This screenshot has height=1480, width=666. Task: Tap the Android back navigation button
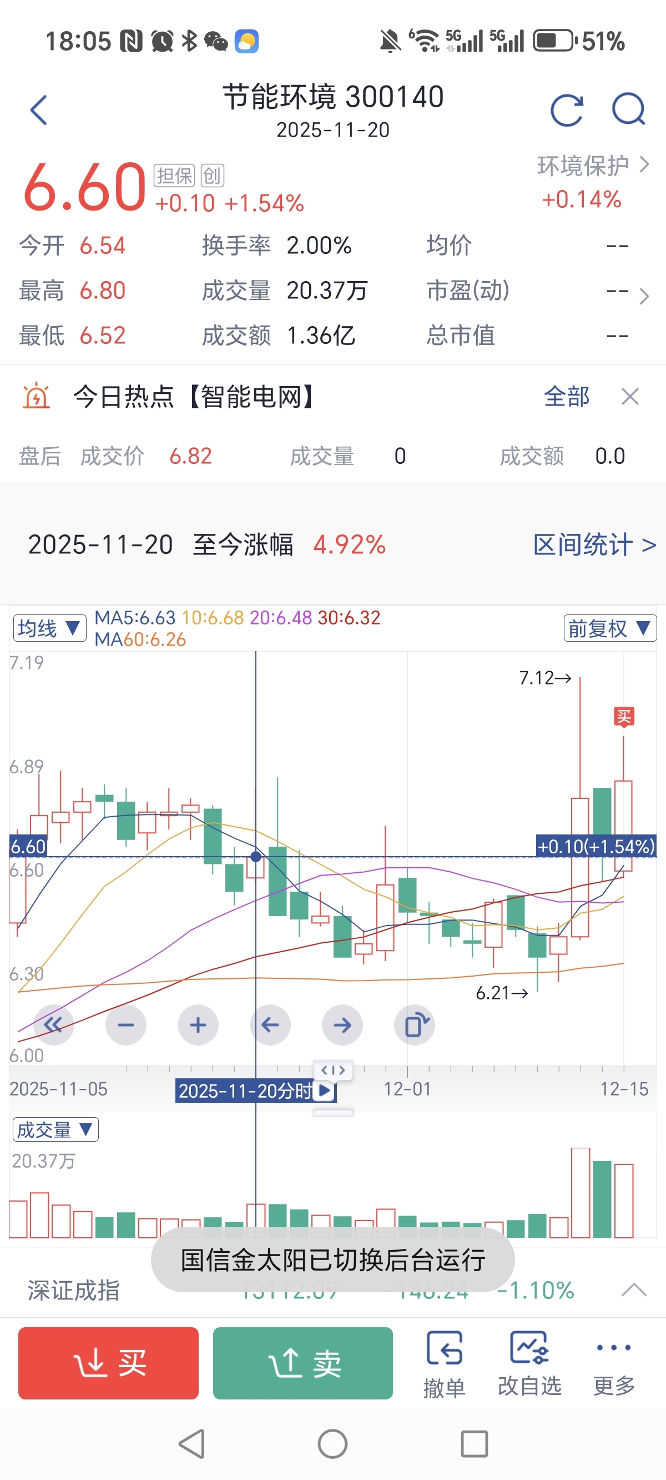(x=192, y=1443)
